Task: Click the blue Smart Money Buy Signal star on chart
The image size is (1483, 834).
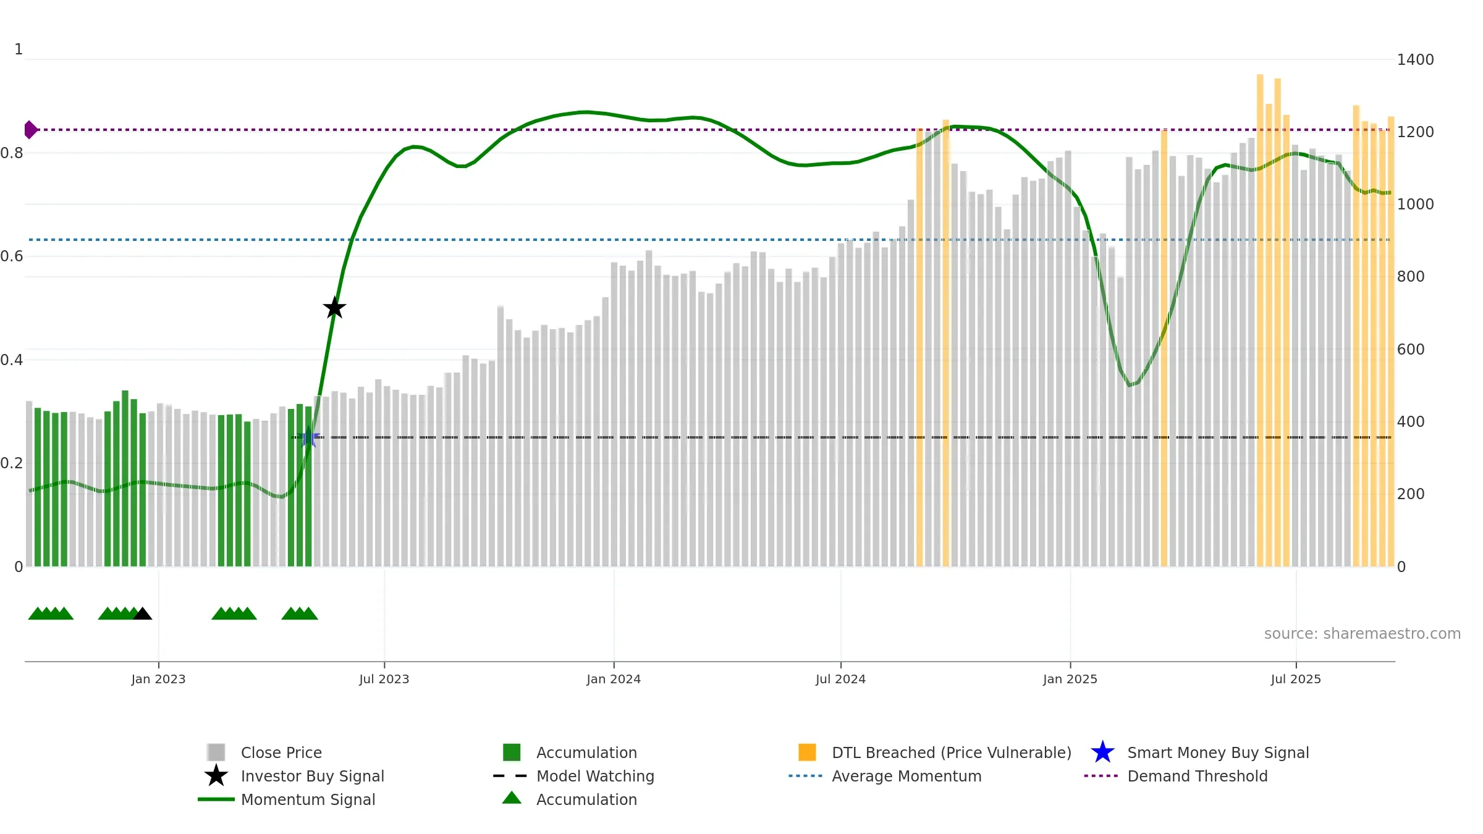Action: click(308, 437)
